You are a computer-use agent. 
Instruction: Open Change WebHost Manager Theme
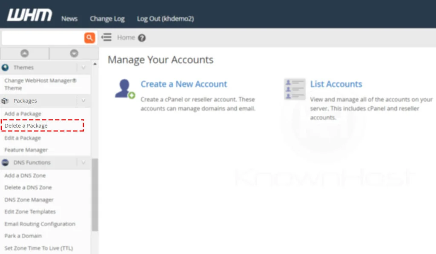(x=40, y=84)
